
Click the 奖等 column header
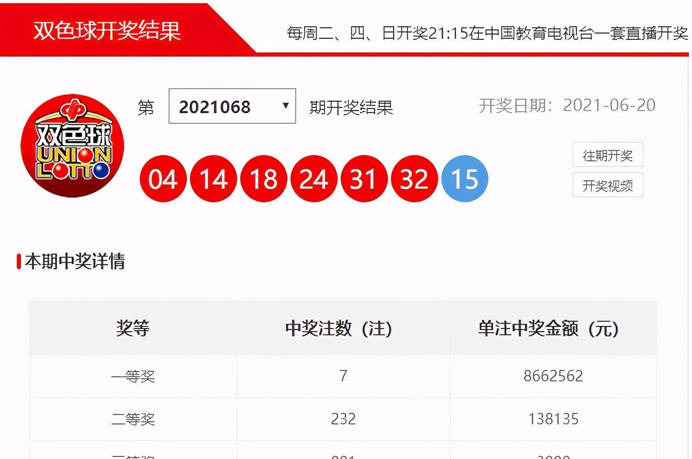pos(133,329)
